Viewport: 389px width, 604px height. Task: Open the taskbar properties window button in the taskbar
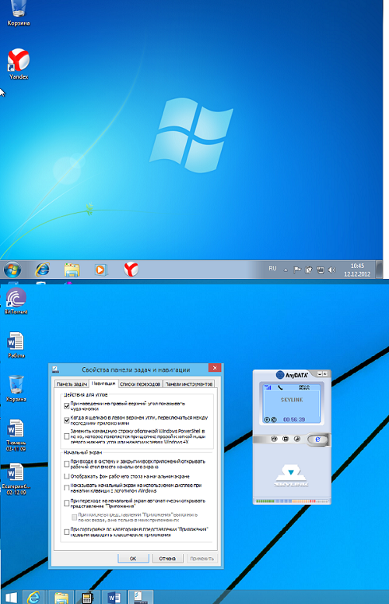pos(140,597)
